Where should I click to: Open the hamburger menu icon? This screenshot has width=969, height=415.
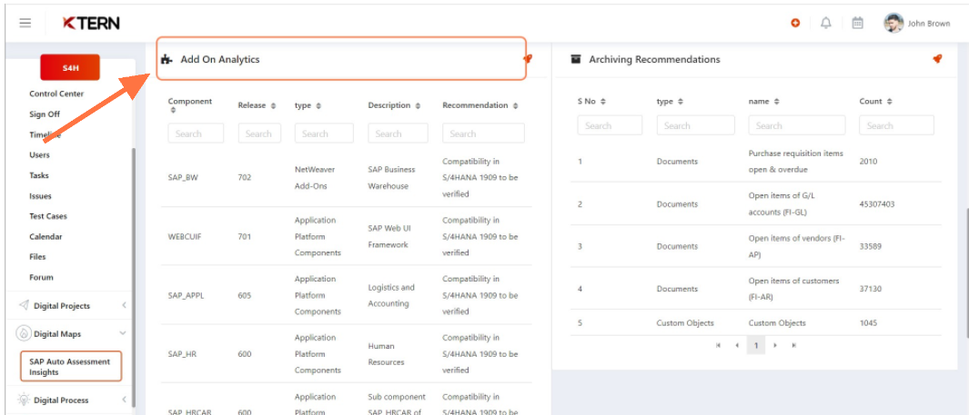(x=25, y=24)
